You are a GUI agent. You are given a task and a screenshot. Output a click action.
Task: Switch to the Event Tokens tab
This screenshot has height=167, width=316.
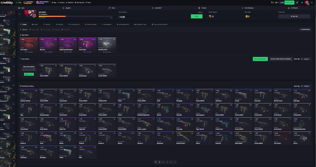click(x=90, y=24)
